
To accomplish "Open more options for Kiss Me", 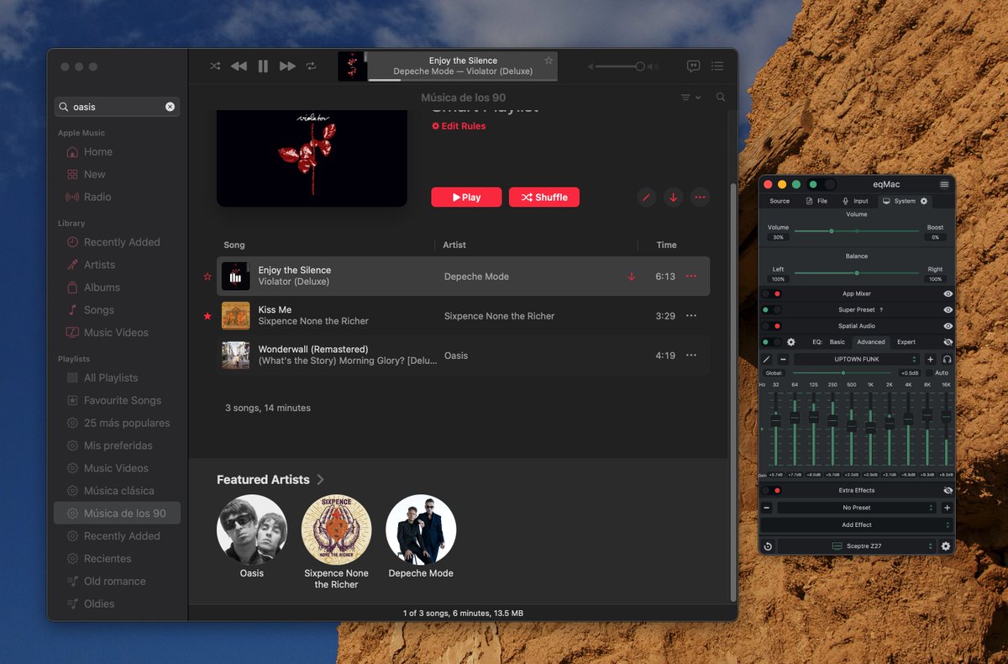I will 691,316.
